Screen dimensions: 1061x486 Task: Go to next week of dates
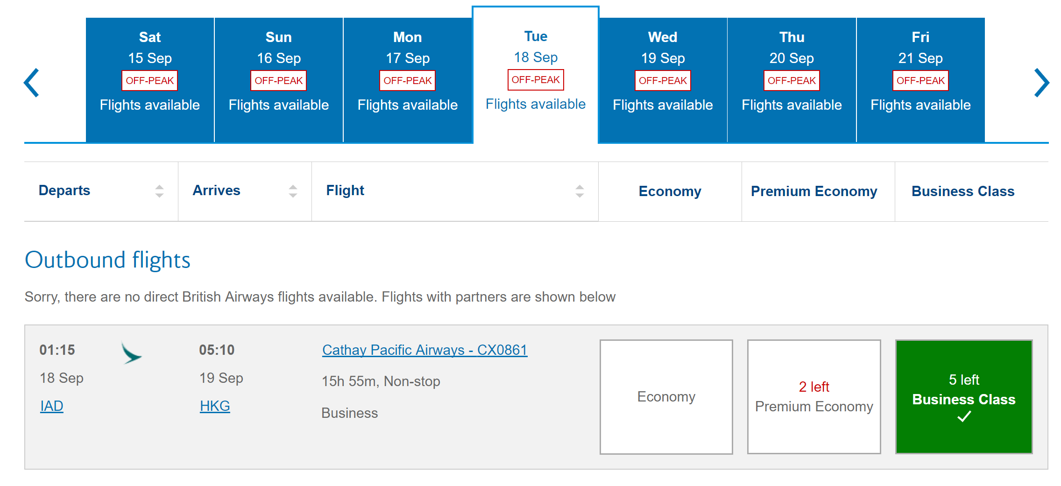[x=1041, y=83]
